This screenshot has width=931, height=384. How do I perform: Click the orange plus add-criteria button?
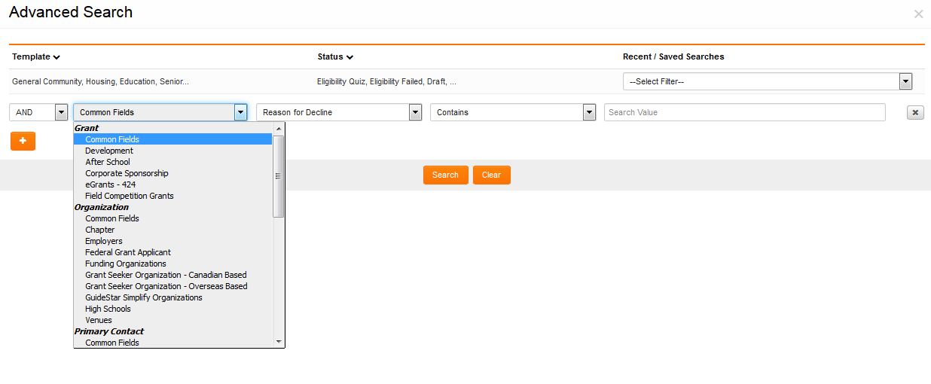point(23,141)
